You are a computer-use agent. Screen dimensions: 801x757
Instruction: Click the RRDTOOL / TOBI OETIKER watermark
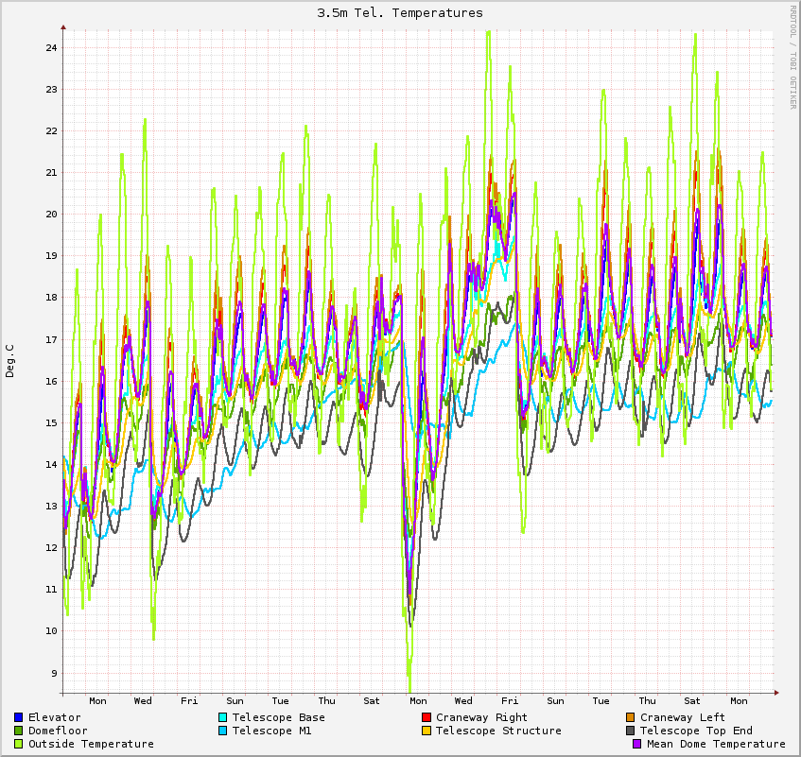pyautogui.click(x=792, y=57)
